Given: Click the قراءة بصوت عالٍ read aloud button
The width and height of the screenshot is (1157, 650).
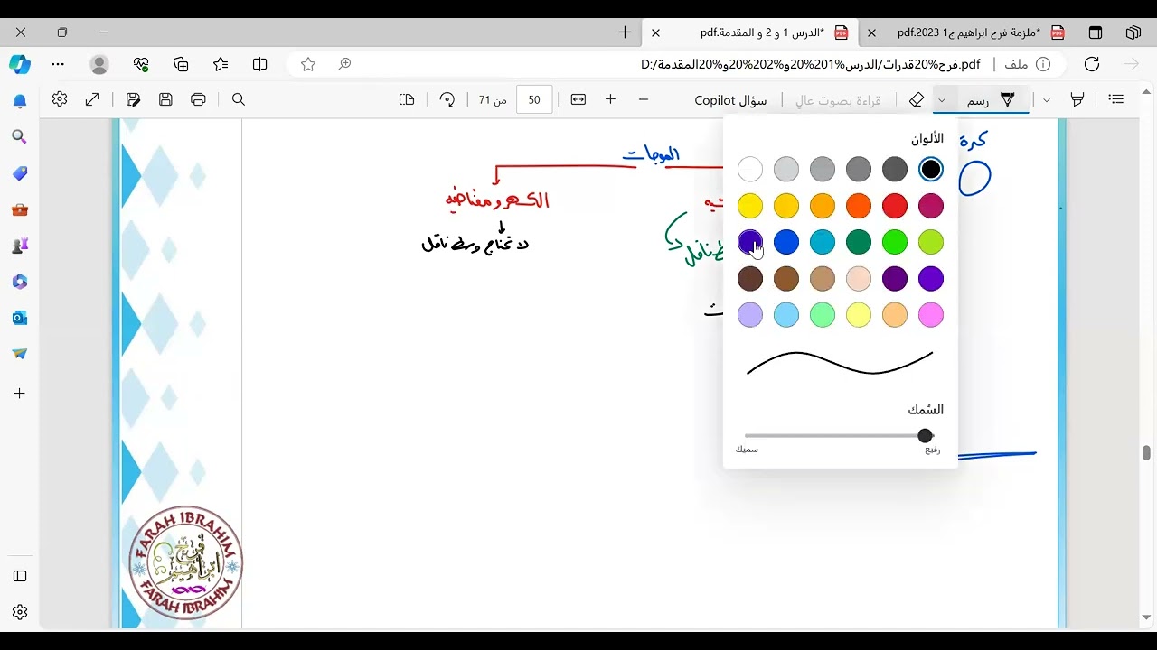Looking at the screenshot, I should click(838, 100).
